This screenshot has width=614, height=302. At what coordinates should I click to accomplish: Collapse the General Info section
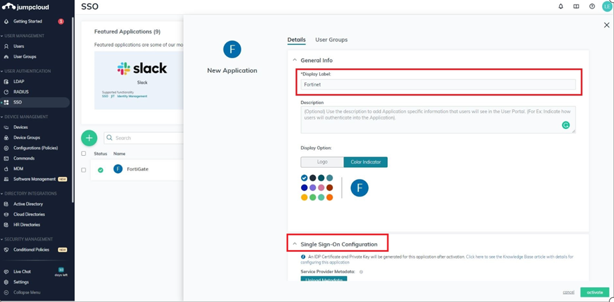295,60
